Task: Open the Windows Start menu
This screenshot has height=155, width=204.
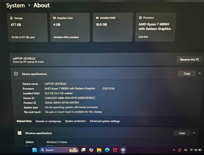Action: pos(34,150)
